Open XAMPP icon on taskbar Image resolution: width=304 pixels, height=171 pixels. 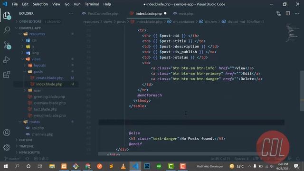click(x=64, y=166)
